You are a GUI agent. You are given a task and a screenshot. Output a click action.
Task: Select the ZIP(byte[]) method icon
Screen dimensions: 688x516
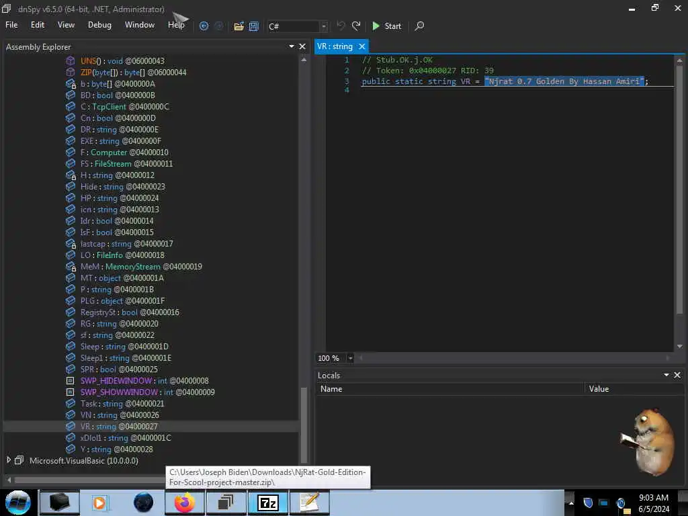(70, 73)
